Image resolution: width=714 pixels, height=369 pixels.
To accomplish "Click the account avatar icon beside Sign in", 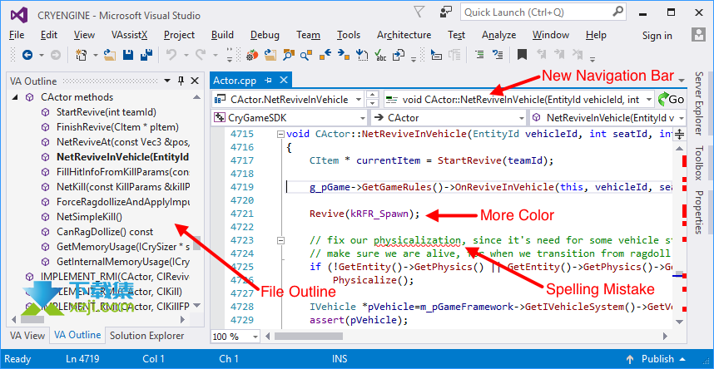I will click(697, 35).
